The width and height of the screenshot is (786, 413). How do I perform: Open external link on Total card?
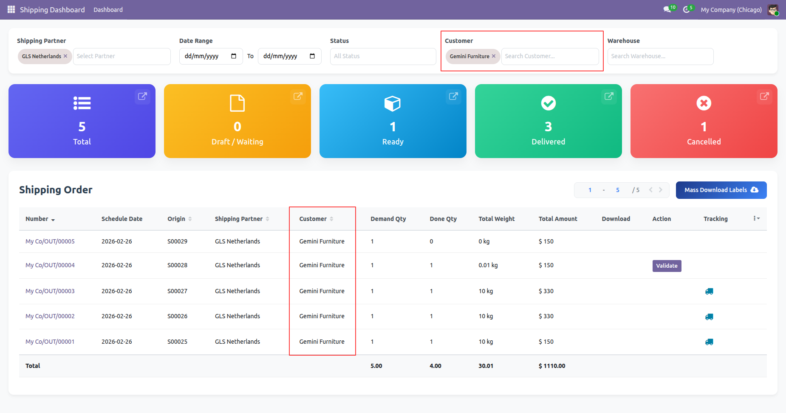tap(142, 96)
